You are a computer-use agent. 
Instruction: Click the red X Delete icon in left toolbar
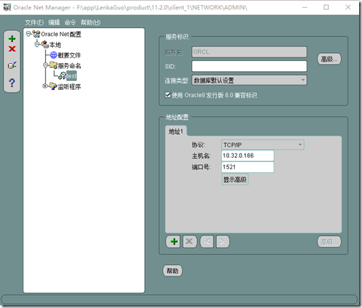pos(12,49)
